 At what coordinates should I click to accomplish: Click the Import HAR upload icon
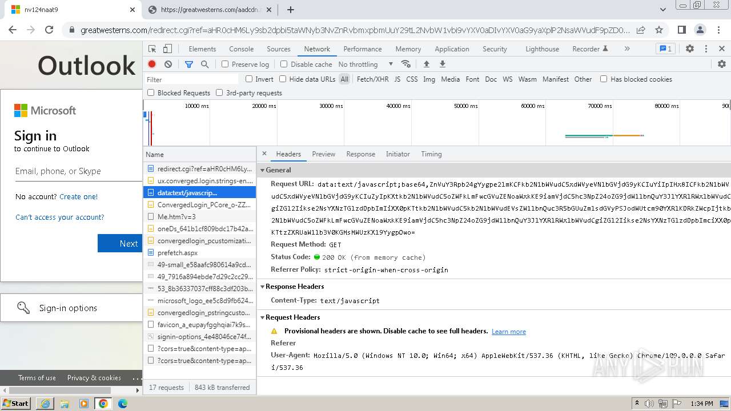click(426, 65)
